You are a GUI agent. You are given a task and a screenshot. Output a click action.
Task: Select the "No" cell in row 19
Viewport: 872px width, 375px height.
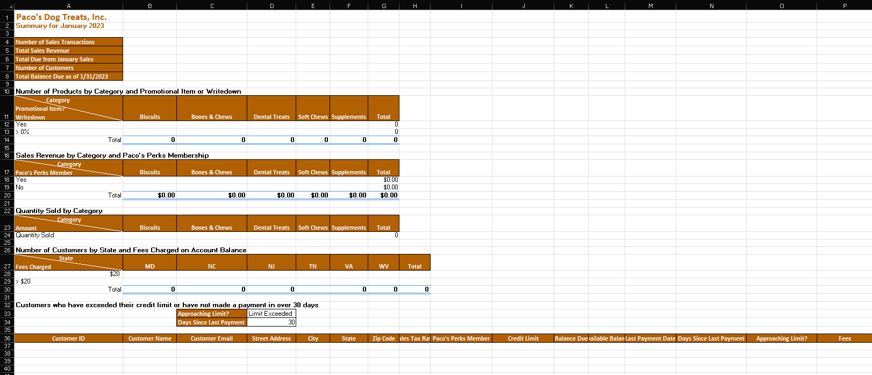point(68,187)
